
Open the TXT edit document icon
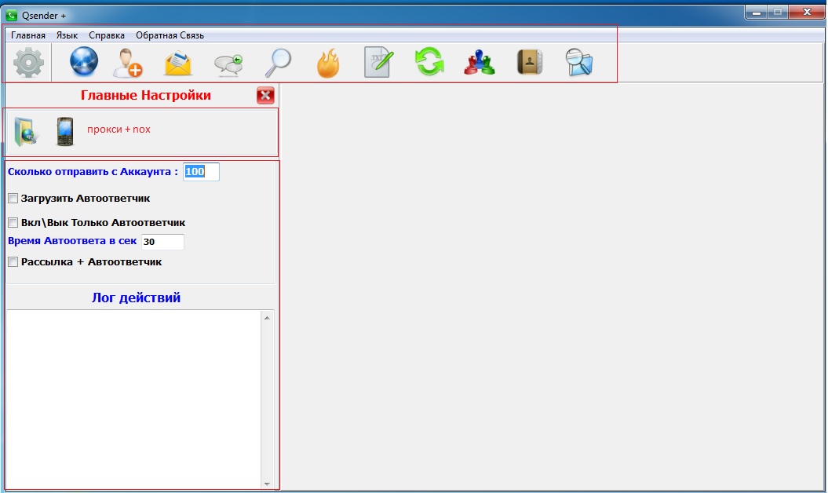tap(378, 62)
